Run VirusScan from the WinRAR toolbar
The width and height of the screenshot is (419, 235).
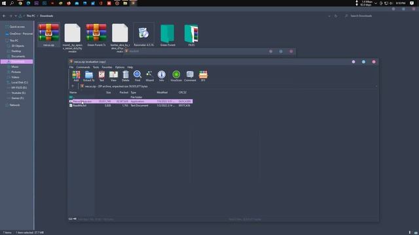point(176,76)
